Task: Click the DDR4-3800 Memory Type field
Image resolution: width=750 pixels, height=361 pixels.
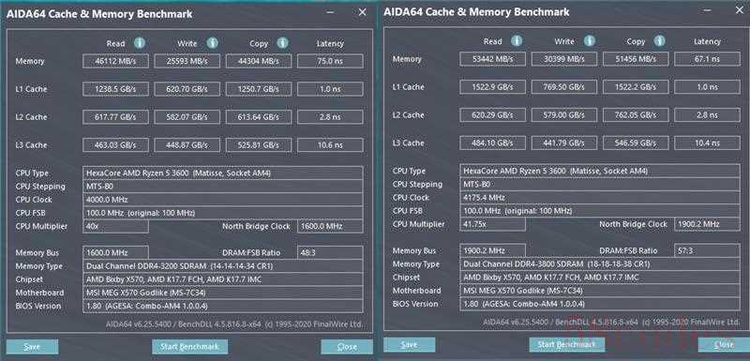Action: [x=600, y=263]
